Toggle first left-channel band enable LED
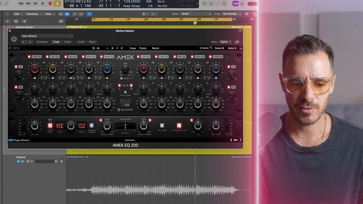This screenshot has height=204, width=363. click(x=29, y=57)
